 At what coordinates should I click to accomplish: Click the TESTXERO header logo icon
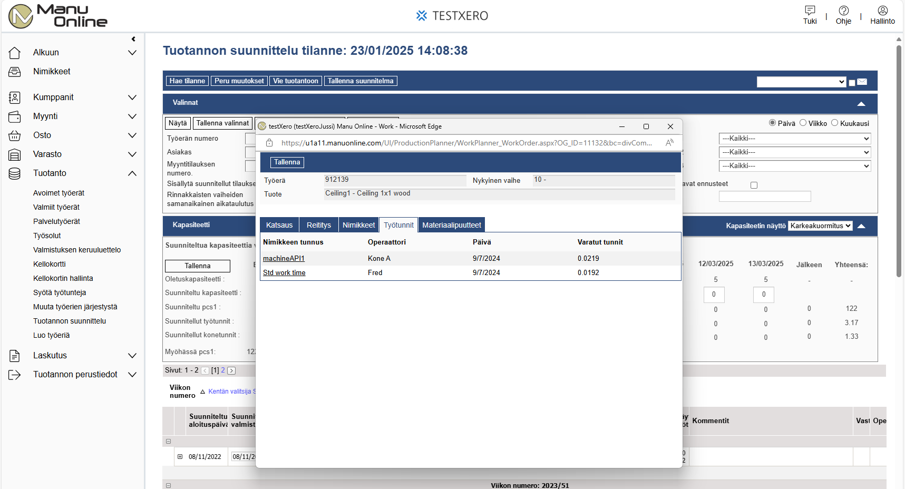pos(421,16)
